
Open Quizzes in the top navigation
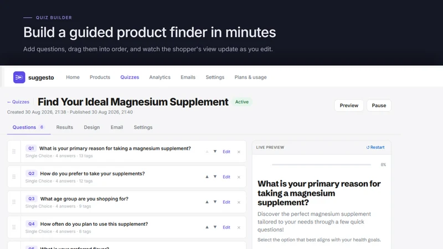pyautogui.click(x=130, y=77)
